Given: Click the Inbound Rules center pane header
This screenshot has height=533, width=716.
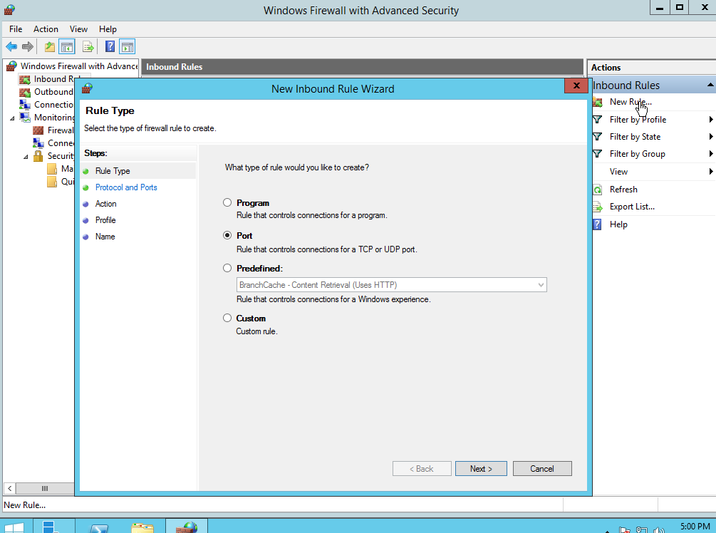Looking at the screenshot, I should coord(362,67).
